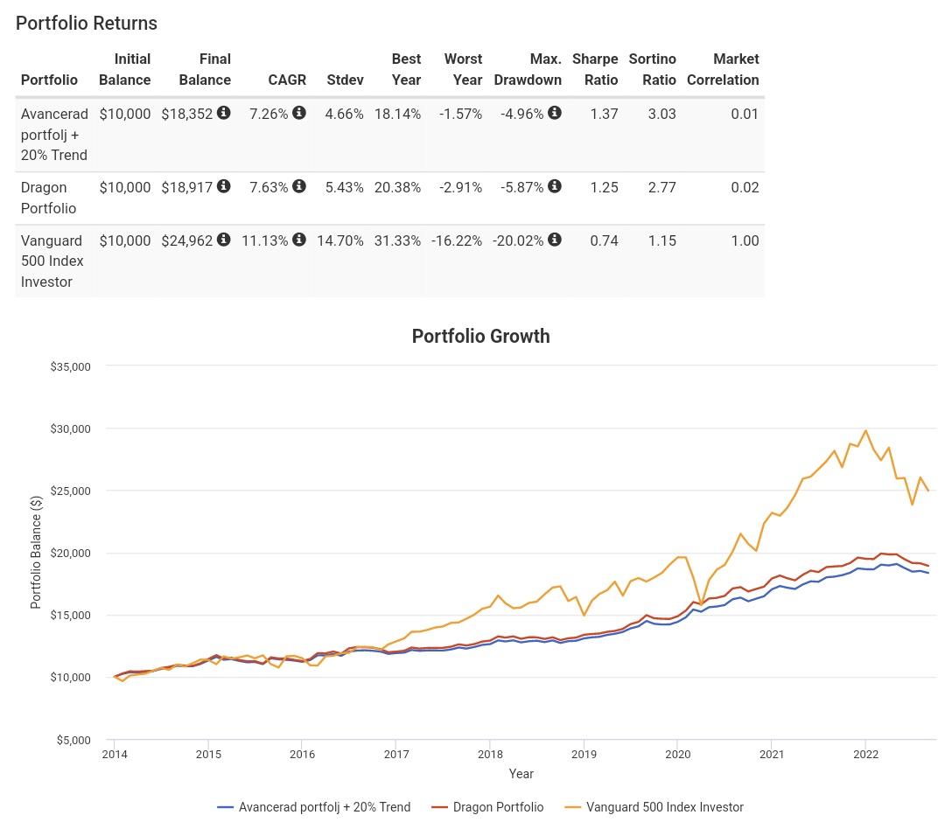Open info icon next to $24,962 balance
This screenshot has height=829, width=945.
(x=224, y=240)
